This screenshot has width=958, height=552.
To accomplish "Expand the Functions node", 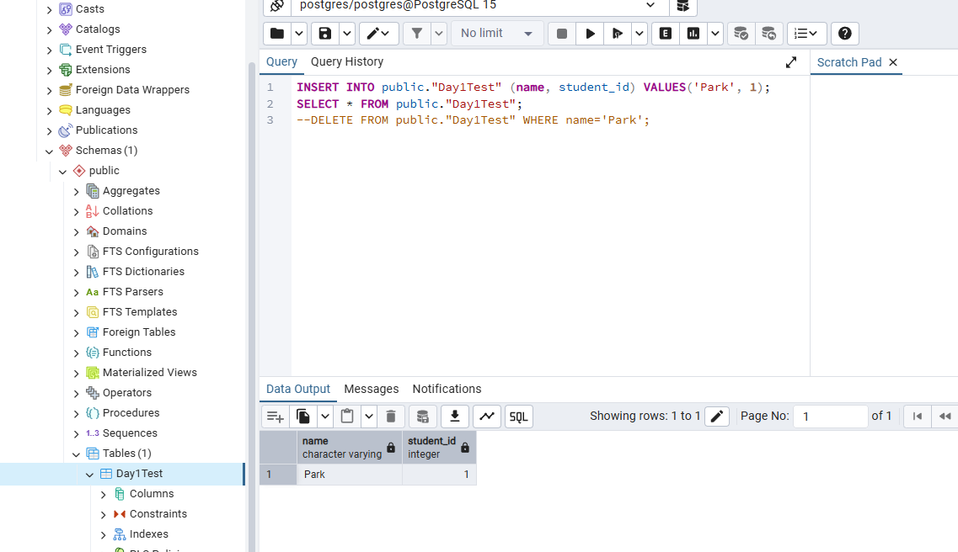I will [77, 353].
